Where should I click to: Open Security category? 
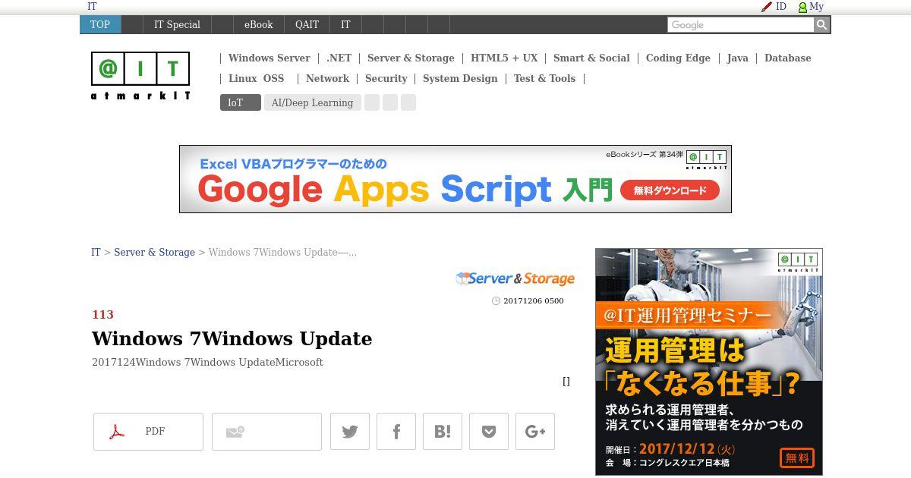386,78
